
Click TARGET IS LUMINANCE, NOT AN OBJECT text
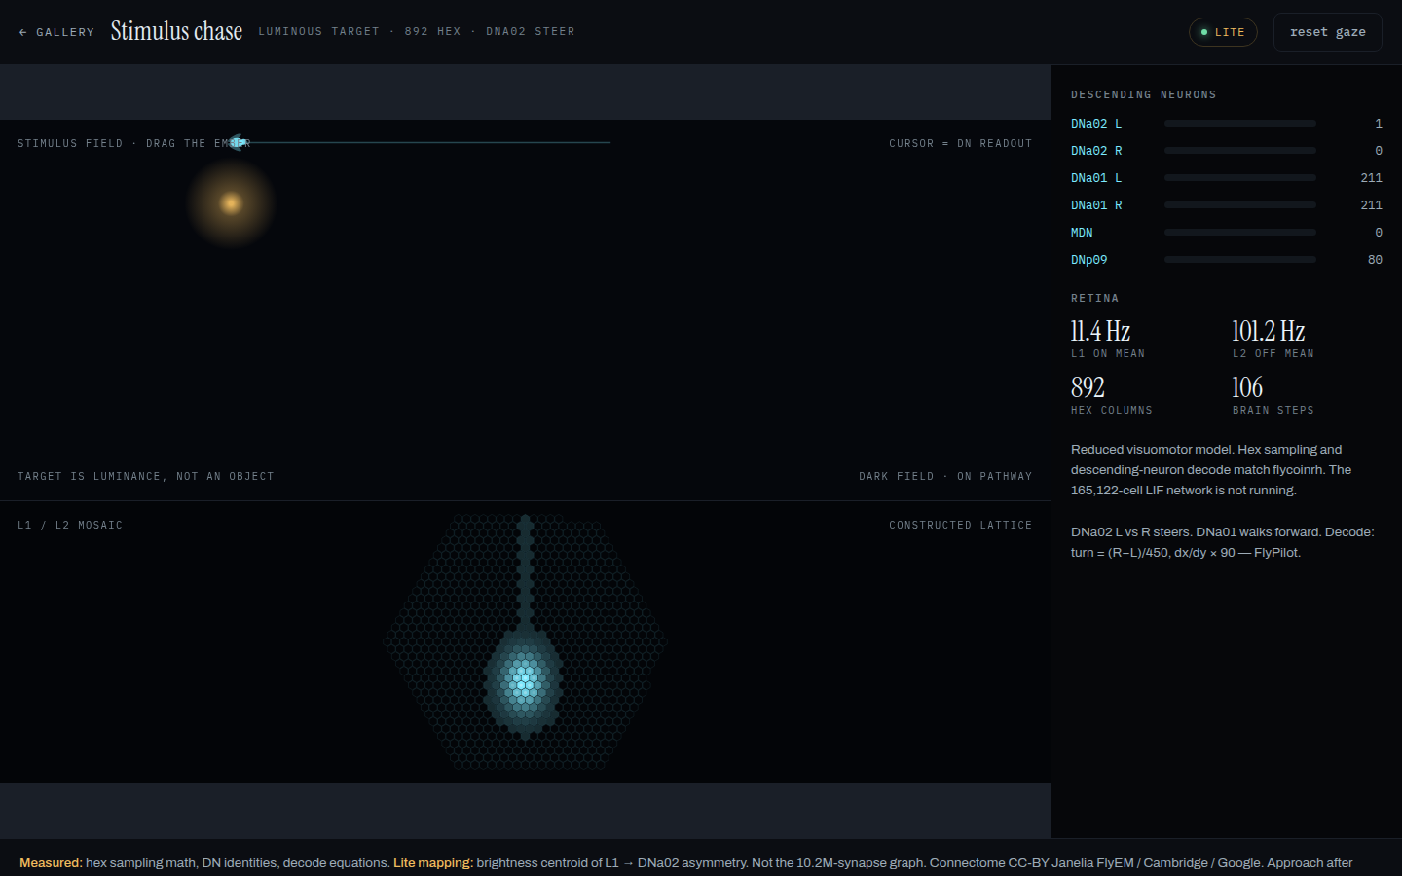pyautogui.click(x=146, y=476)
